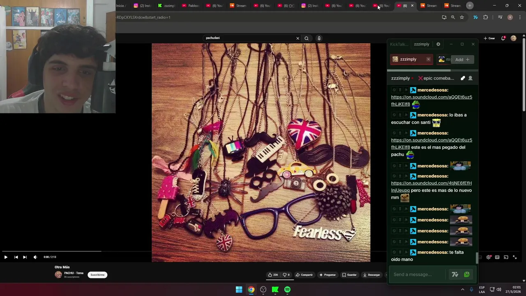The height and width of the screenshot is (296, 526).
Task: Open chat users list icon
Action: point(471,78)
